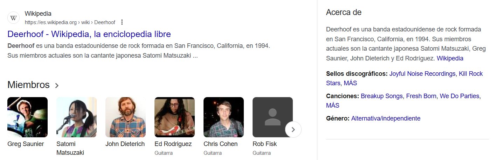Open Rob Fisk placeholder avatar
The width and height of the screenshot is (496, 160).
pyautogui.click(x=273, y=117)
